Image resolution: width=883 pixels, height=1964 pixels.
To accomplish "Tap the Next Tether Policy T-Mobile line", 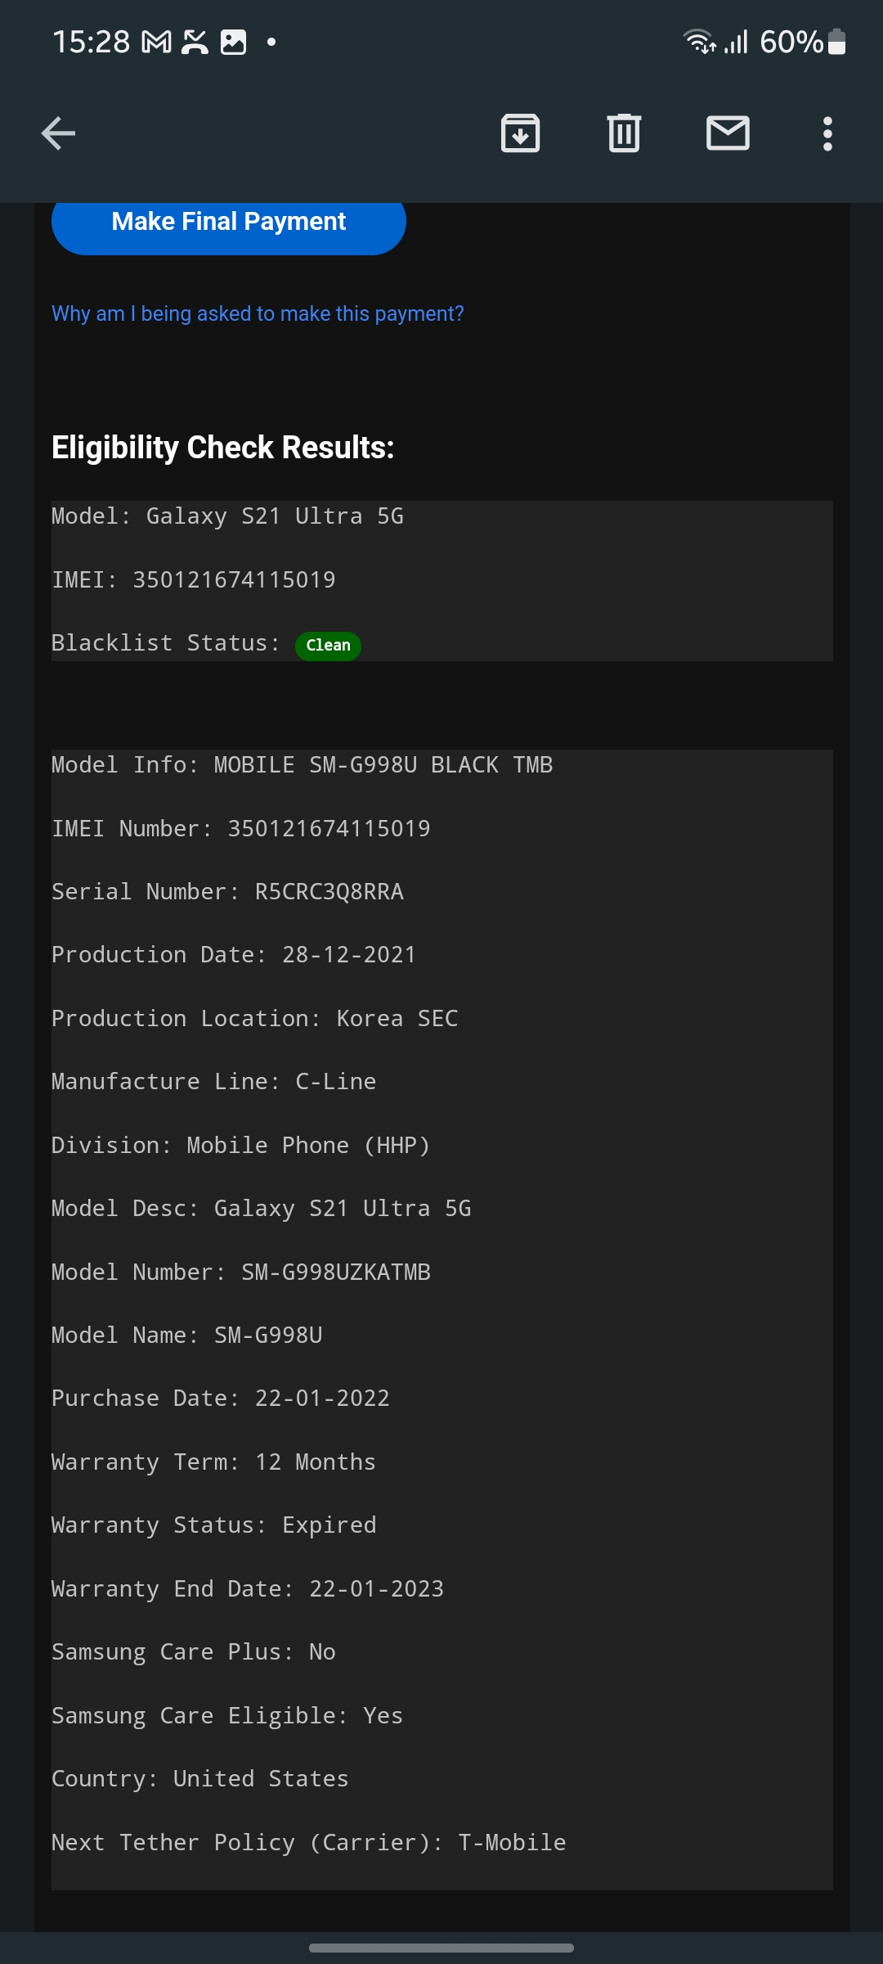I will (309, 1843).
